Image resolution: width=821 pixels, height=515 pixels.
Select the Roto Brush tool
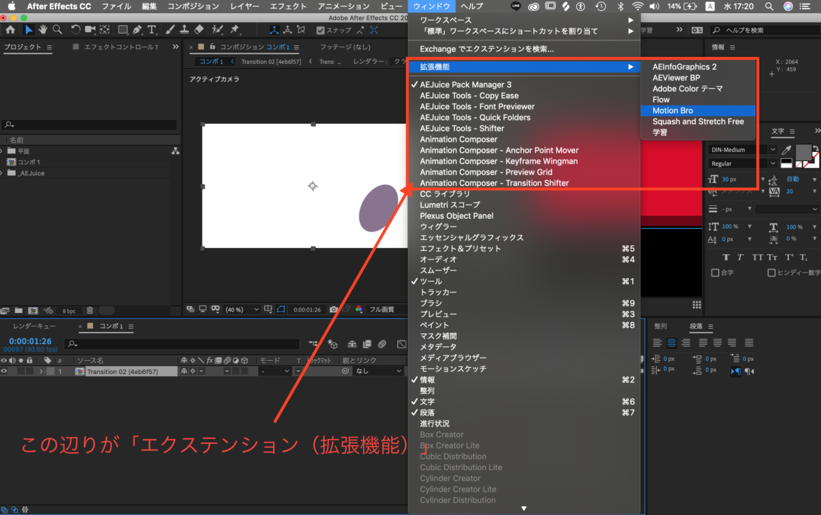[x=218, y=30]
